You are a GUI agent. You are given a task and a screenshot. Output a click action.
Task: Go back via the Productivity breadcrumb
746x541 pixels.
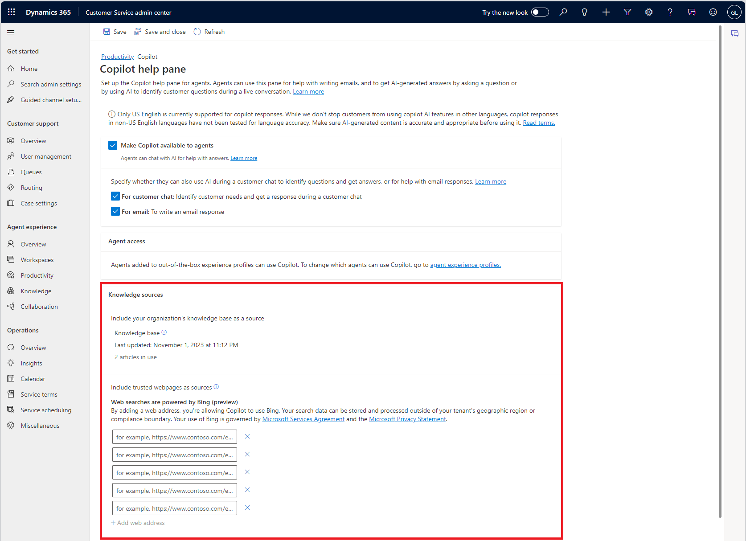(x=117, y=57)
